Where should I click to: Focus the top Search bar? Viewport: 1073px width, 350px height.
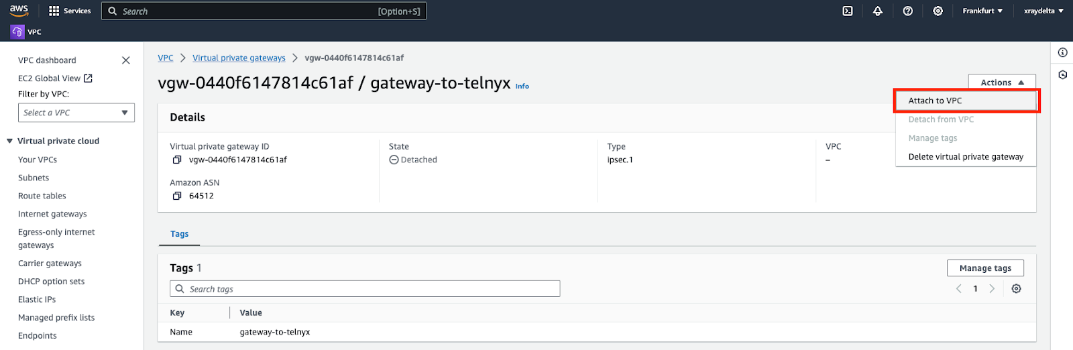click(264, 11)
